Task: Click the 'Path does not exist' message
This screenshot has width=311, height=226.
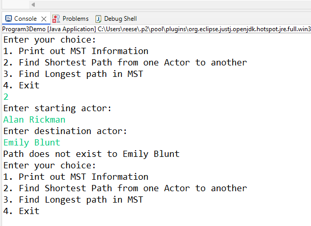Action: 91,154
